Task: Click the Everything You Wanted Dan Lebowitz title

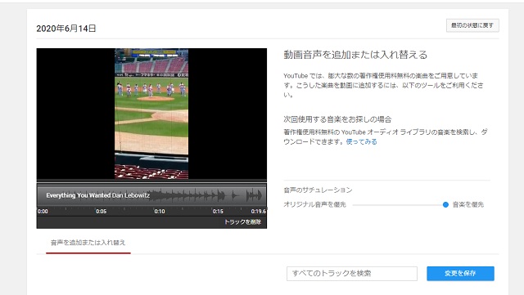Action: (97, 195)
